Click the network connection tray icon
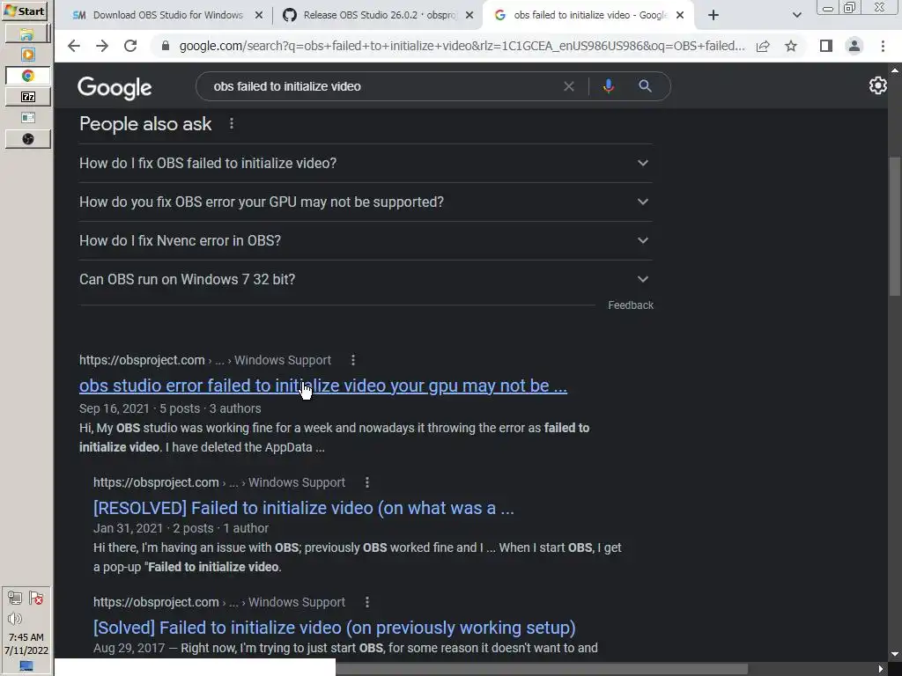This screenshot has width=902, height=676. click(x=15, y=599)
